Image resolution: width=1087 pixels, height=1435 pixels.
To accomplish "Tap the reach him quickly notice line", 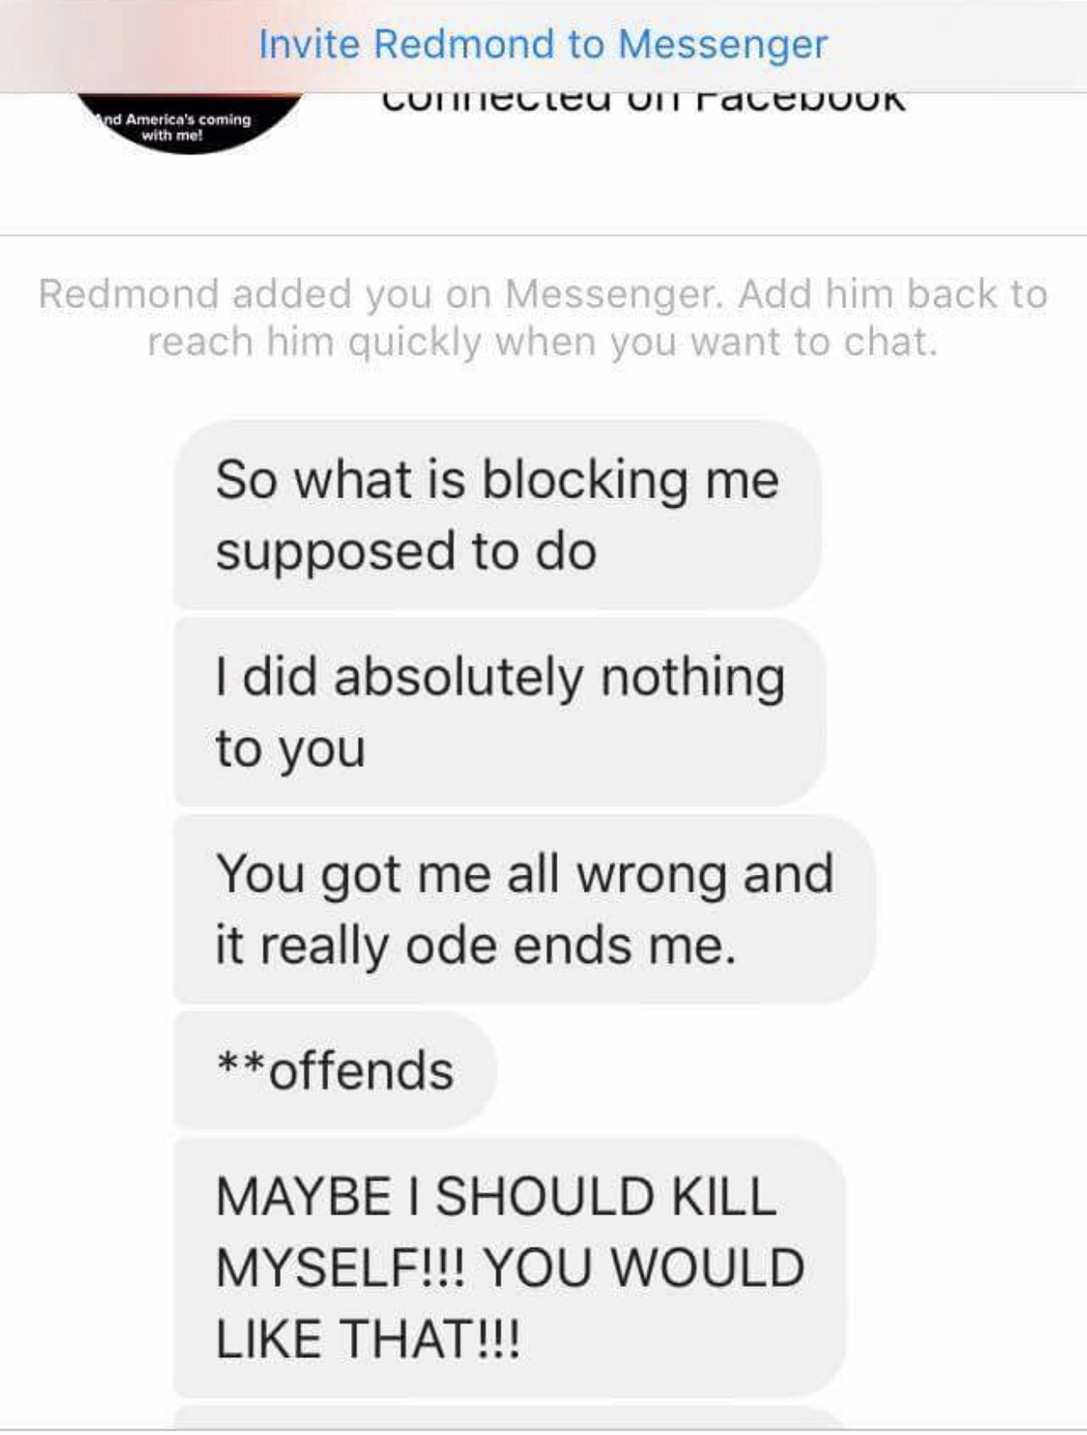I will (543, 341).
